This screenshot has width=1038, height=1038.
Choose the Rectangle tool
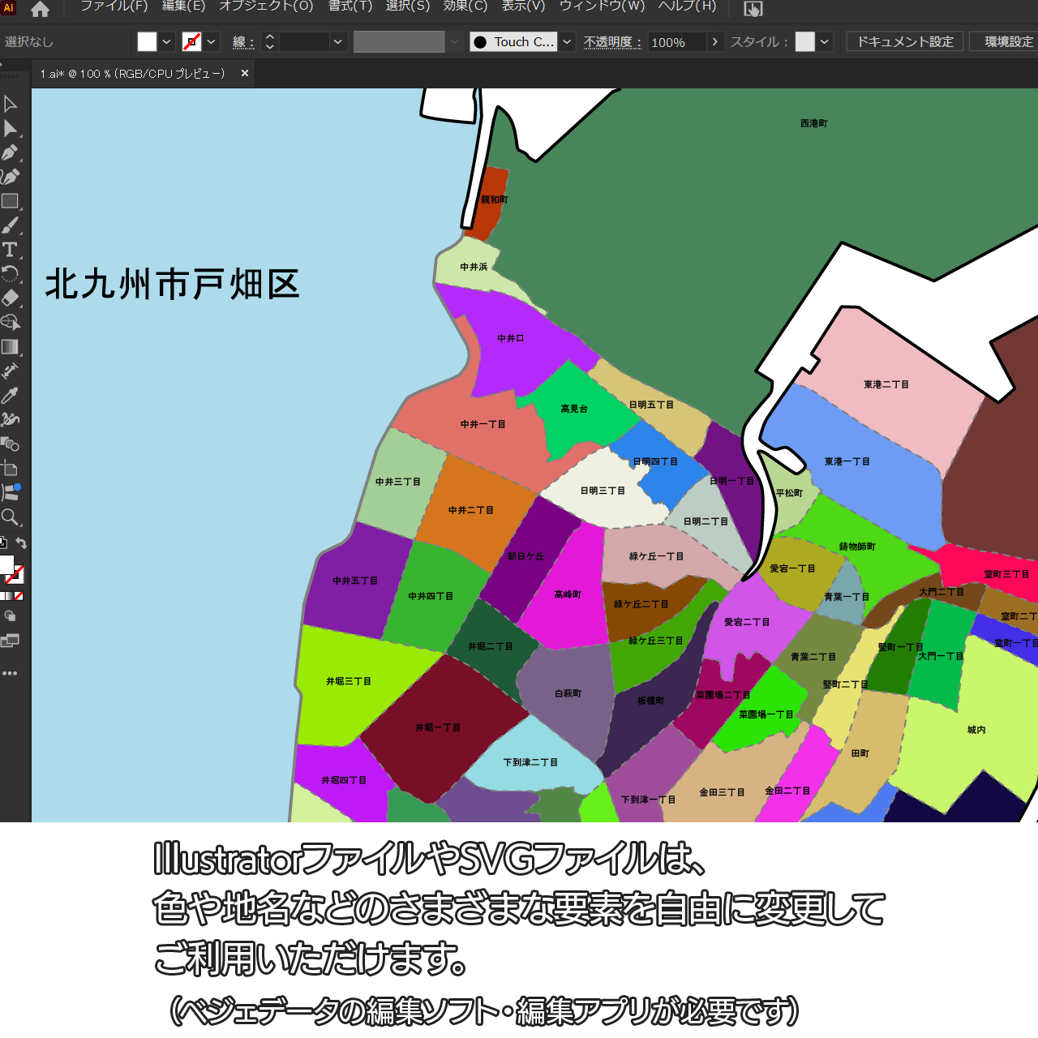(10, 201)
